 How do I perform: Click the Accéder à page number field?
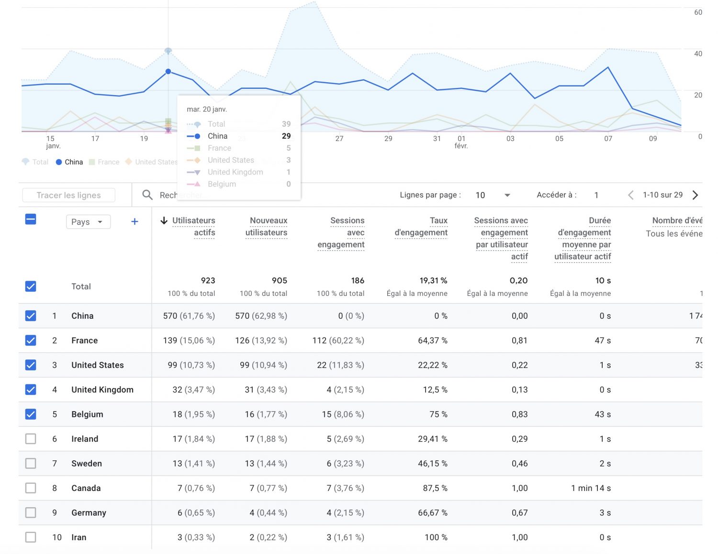pos(596,195)
